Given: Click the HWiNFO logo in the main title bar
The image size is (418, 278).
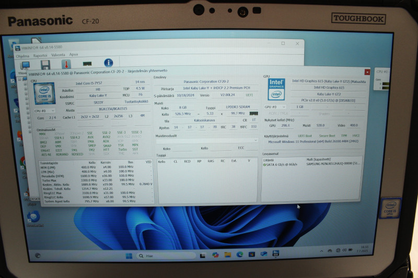Looking at the screenshot, I should (x=18, y=48).
